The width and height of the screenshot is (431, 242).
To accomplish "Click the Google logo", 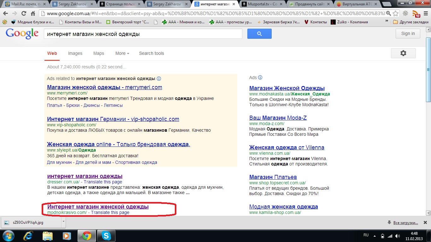I will (x=22, y=34).
